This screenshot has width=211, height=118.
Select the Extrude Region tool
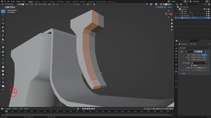tap(3, 44)
